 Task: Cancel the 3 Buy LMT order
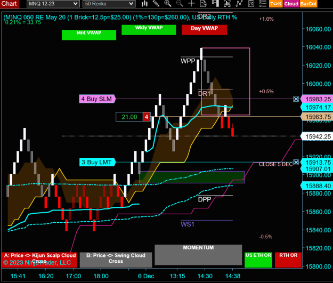(296, 163)
